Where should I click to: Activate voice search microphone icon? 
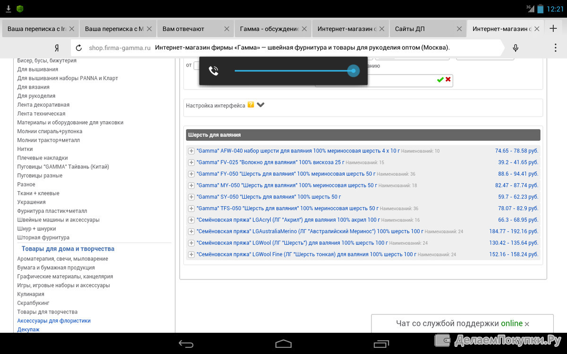tap(515, 48)
